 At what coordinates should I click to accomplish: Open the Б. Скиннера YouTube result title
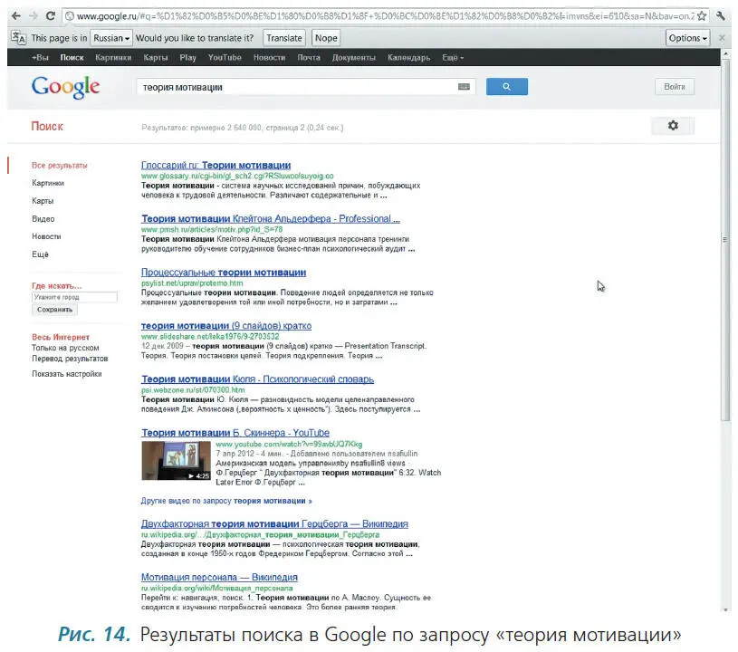point(235,433)
